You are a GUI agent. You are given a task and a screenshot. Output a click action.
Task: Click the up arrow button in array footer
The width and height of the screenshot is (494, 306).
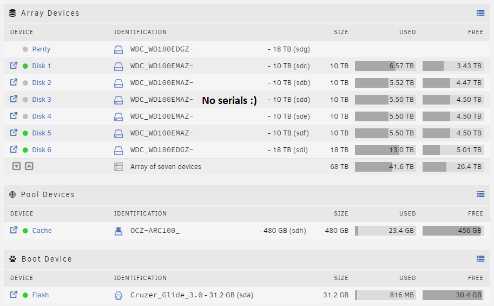(x=29, y=166)
